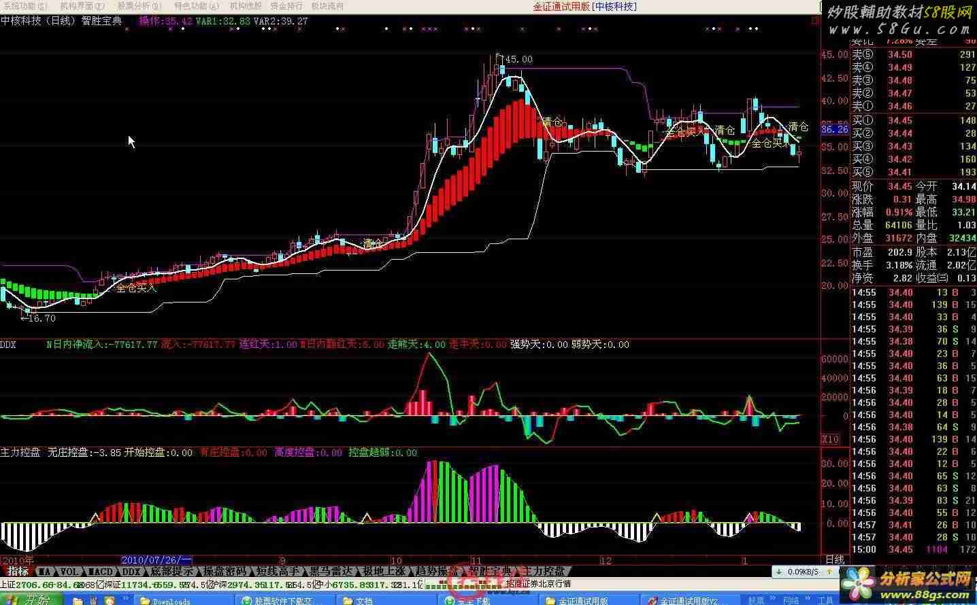
Task: Click the 36.26 price axis highlight
Action: (x=835, y=129)
